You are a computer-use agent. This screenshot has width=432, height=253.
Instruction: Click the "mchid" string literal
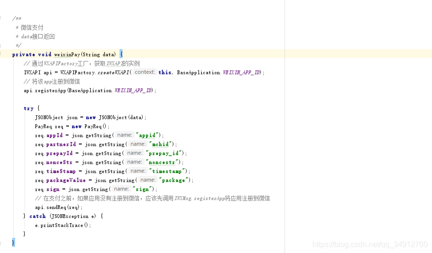pos(160,144)
